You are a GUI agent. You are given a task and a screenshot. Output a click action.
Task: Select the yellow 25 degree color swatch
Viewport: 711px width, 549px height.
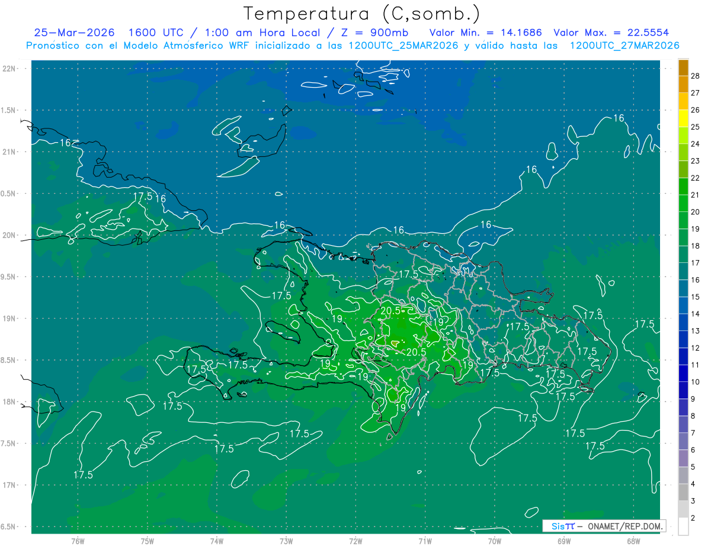(x=683, y=119)
